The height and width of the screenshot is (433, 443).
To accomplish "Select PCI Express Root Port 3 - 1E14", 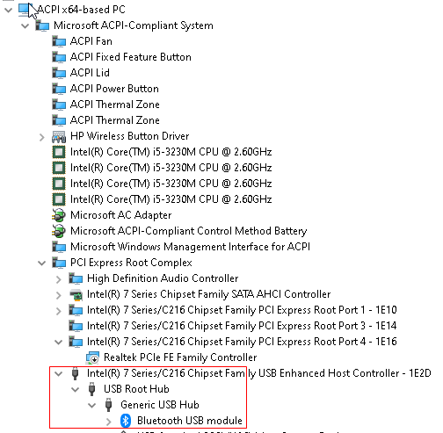I will [242, 326].
